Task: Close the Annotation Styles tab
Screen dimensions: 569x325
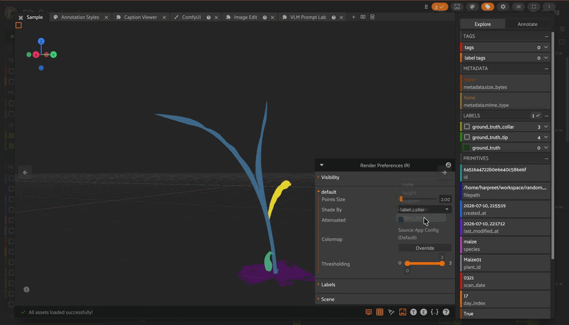Action: (106, 18)
